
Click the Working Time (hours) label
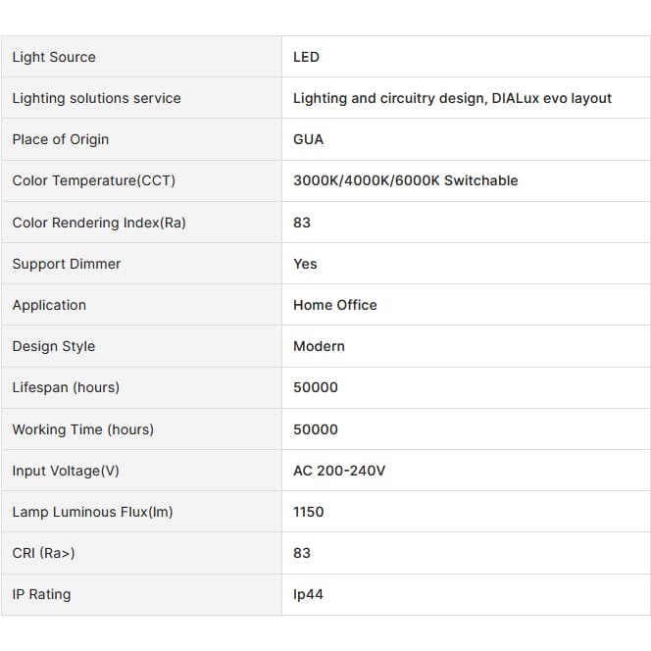pyautogui.click(x=83, y=429)
